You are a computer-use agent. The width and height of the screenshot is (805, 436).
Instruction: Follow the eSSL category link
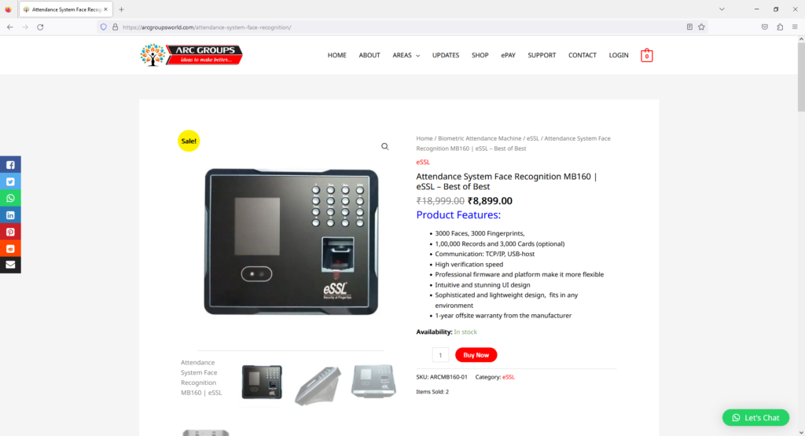click(x=509, y=377)
